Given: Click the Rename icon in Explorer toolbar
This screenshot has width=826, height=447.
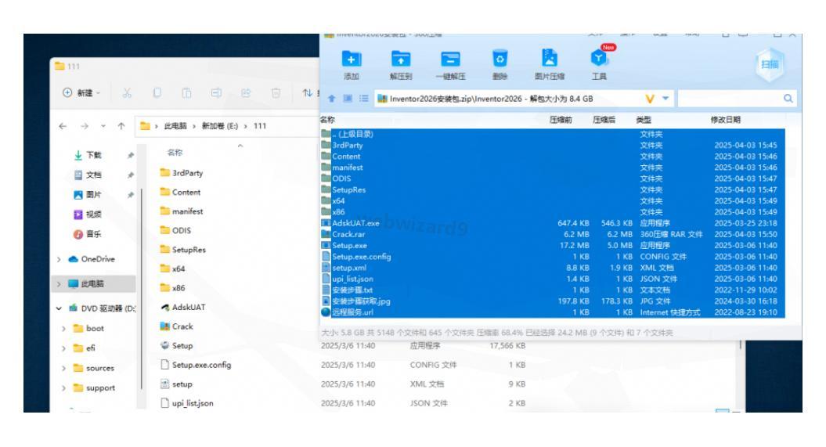Looking at the screenshot, I should pos(216,93).
